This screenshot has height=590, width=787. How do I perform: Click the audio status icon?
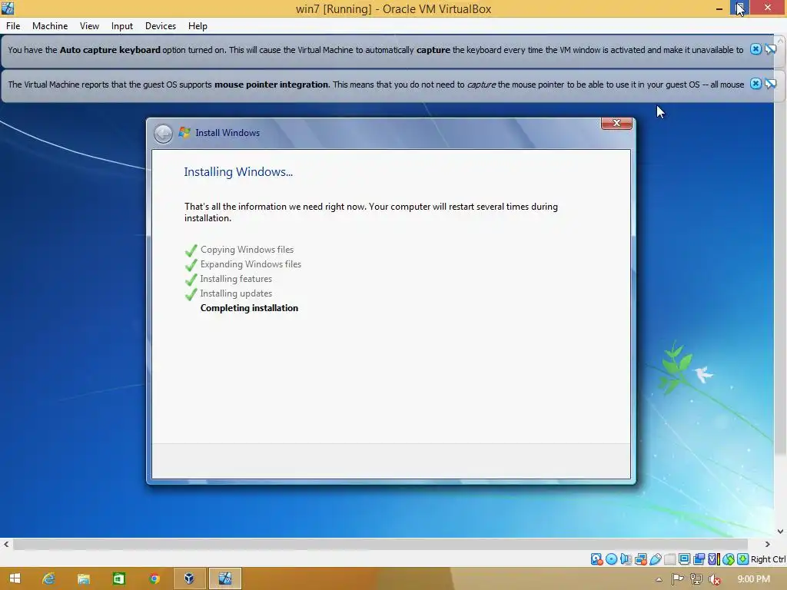[626, 559]
